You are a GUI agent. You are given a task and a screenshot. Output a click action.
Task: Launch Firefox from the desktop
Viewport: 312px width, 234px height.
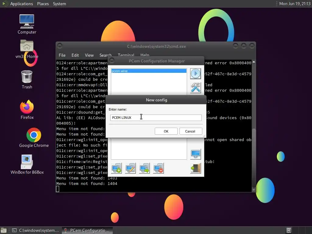coord(27,110)
